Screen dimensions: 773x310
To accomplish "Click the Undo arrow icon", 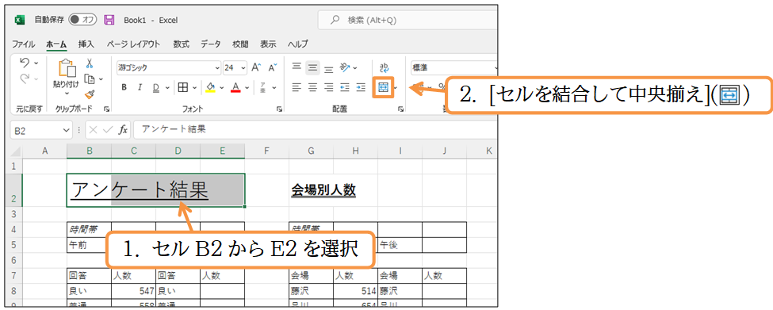I will (x=24, y=63).
